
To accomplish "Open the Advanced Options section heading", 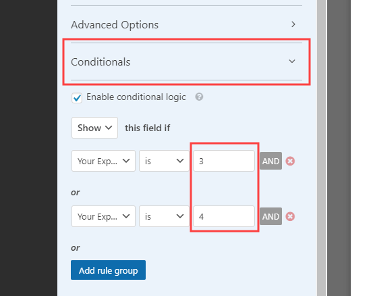I will pos(115,24).
